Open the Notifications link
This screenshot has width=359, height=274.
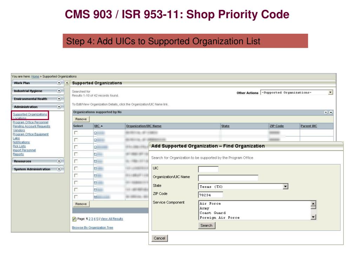pyautogui.click(x=21, y=142)
